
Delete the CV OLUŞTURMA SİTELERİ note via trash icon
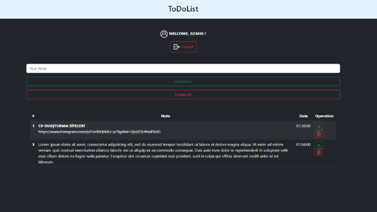click(x=319, y=134)
